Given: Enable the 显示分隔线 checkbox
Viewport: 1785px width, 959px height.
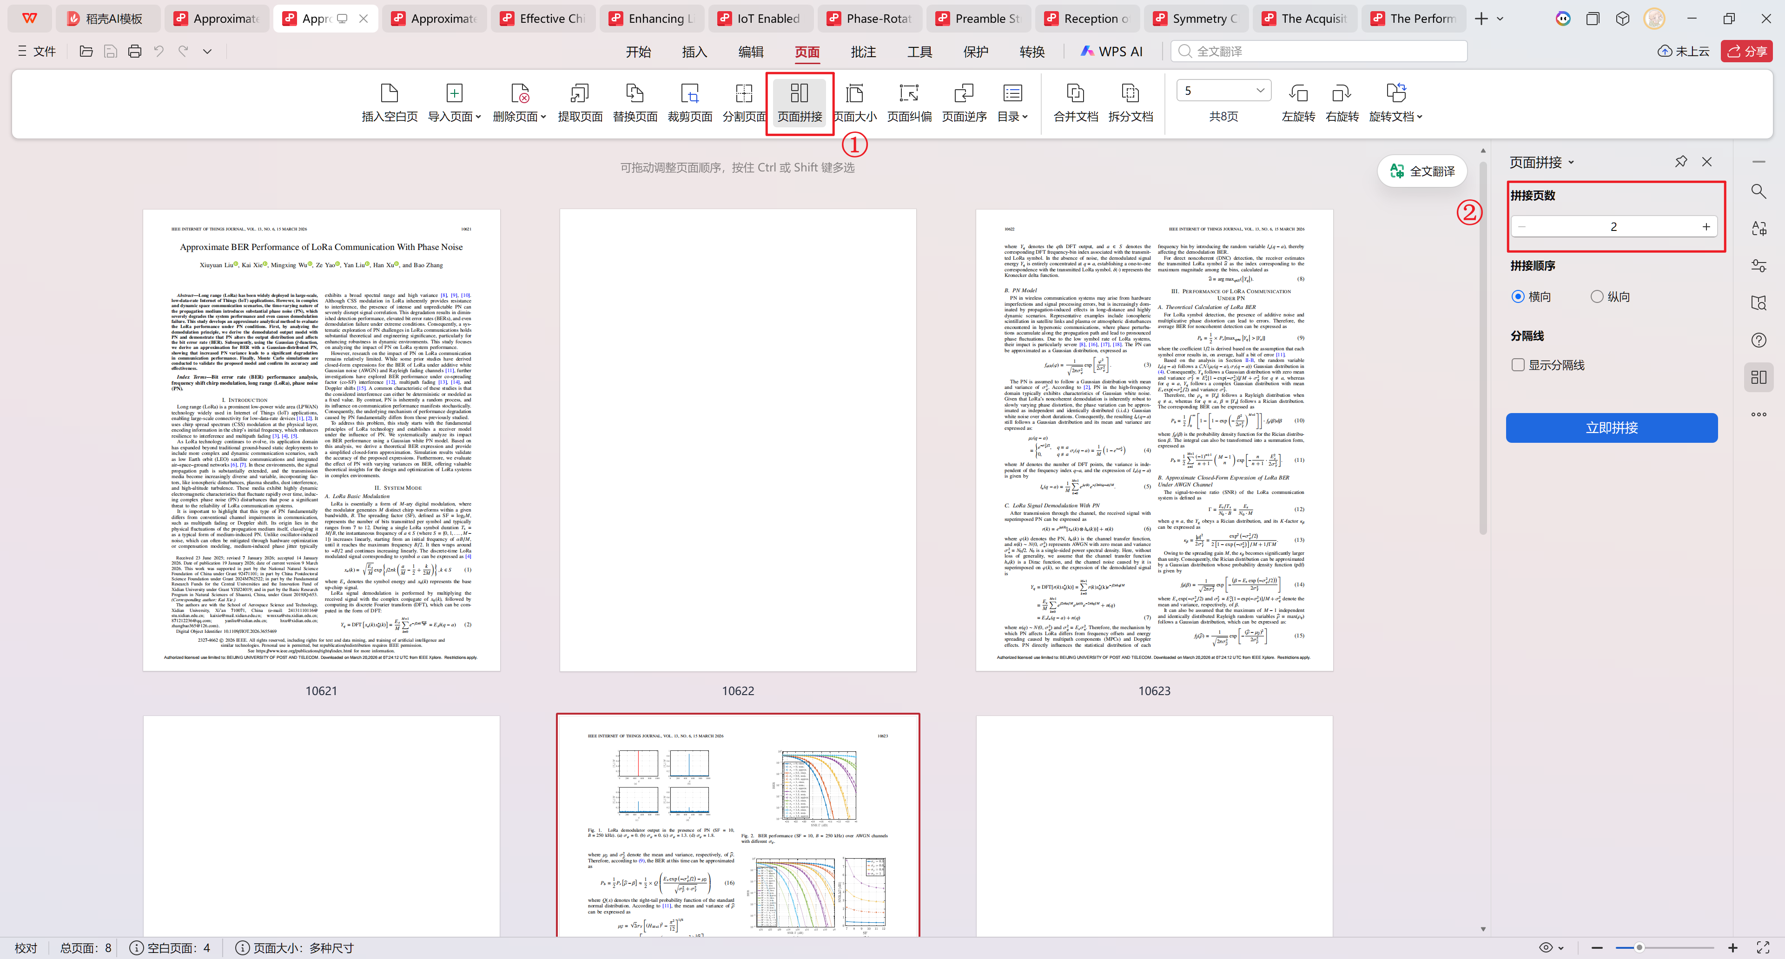Looking at the screenshot, I should pyautogui.click(x=1518, y=365).
